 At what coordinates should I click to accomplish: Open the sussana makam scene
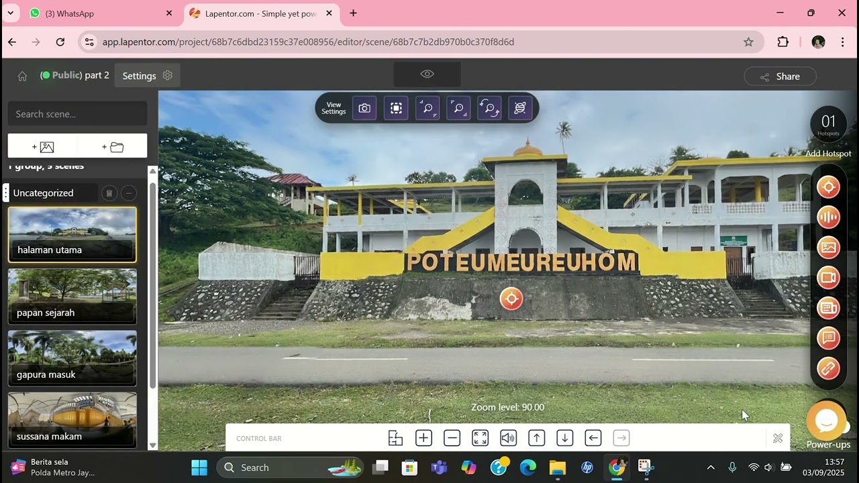tap(72, 420)
